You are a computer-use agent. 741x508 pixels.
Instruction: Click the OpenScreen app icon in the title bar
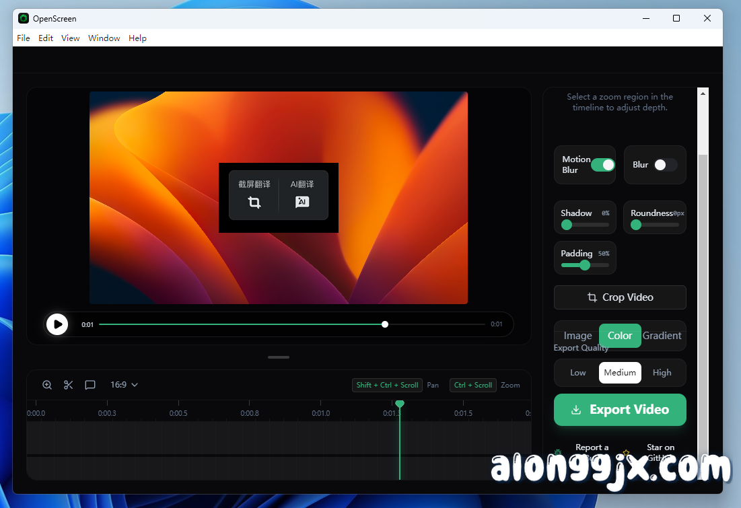(x=24, y=18)
